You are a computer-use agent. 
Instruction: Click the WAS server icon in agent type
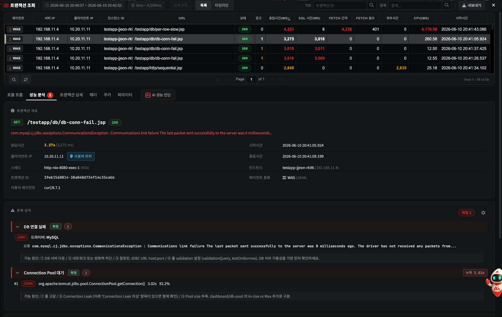(284, 178)
